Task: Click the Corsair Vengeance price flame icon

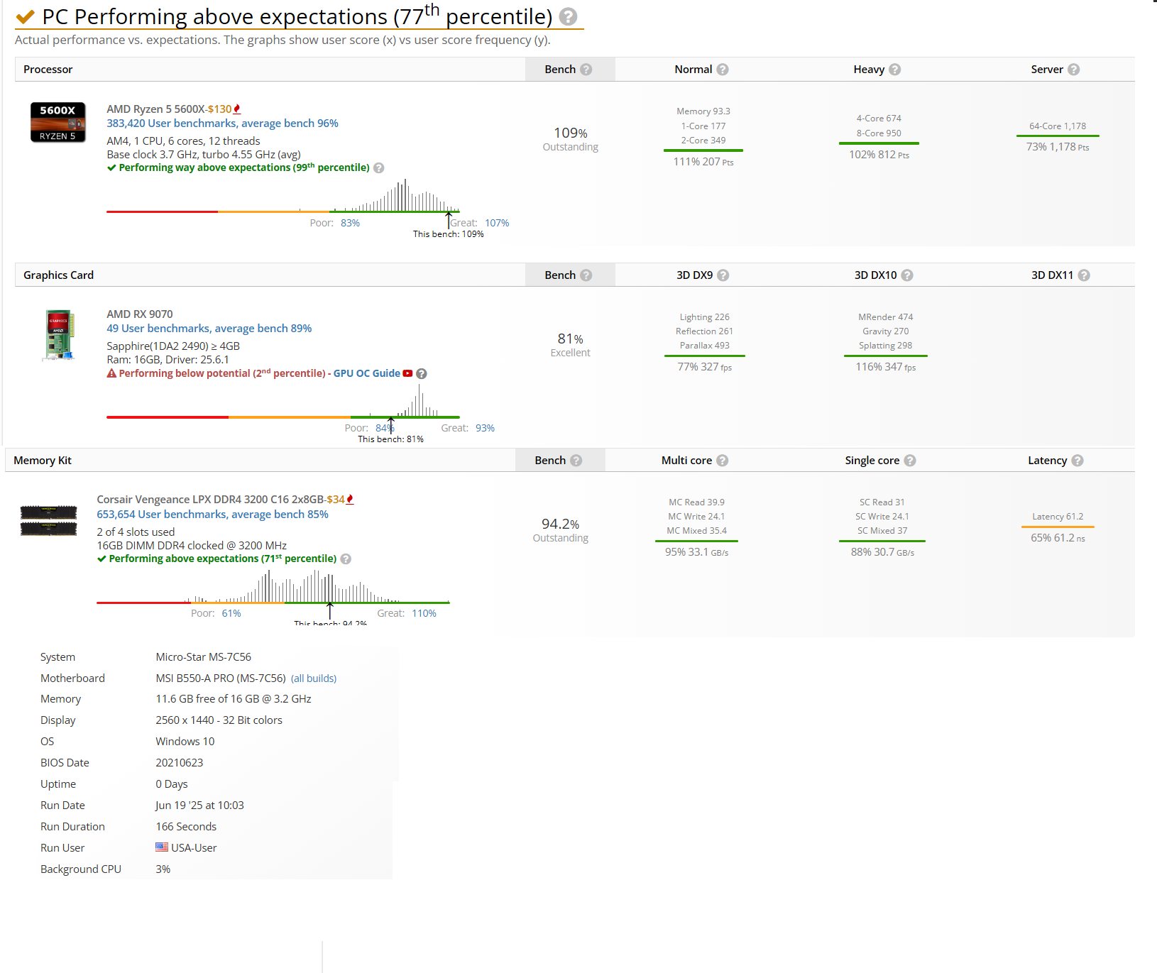Action: (350, 500)
